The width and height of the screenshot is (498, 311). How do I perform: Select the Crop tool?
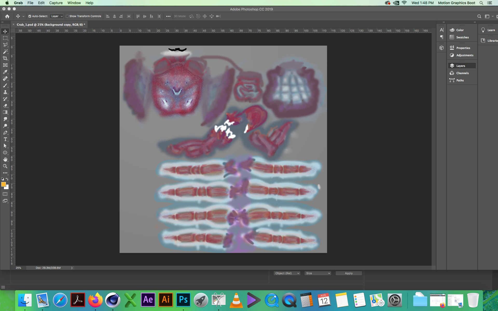(5, 58)
